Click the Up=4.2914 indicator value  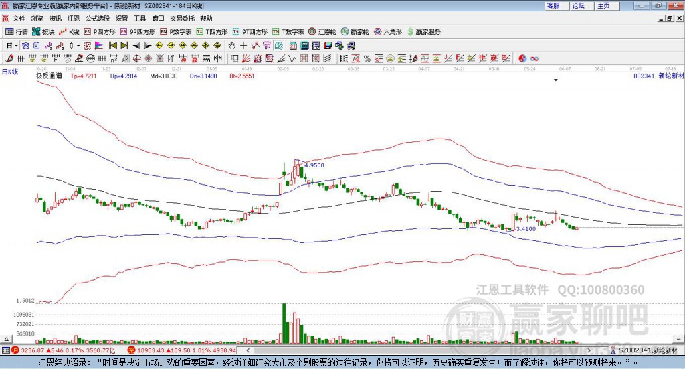tap(124, 76)
